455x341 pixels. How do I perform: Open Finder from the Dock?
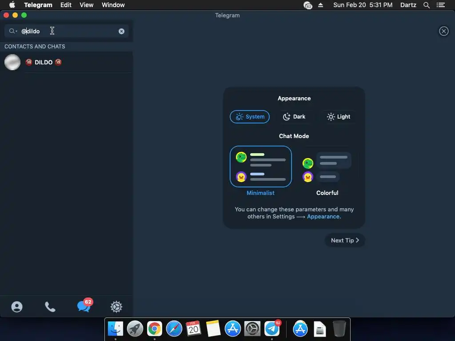click(116, 329)
